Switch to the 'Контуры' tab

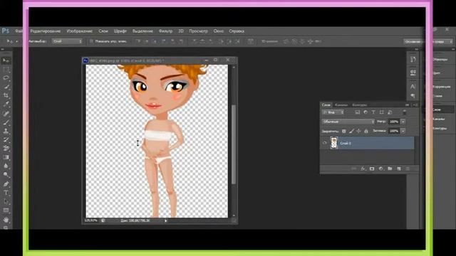click(x=359, y=105)
